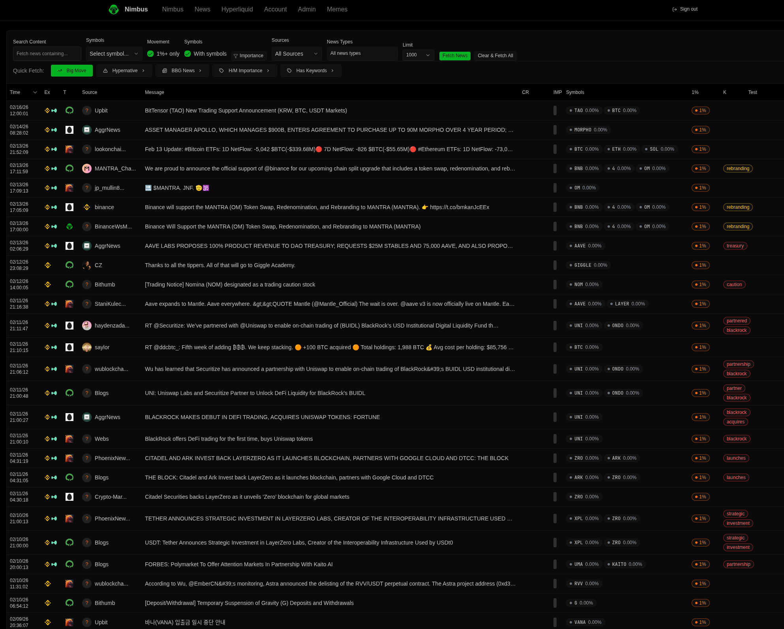Toggle the 1%+ only movement filter
Screen dimensions: 784x629
coord(150,54)
